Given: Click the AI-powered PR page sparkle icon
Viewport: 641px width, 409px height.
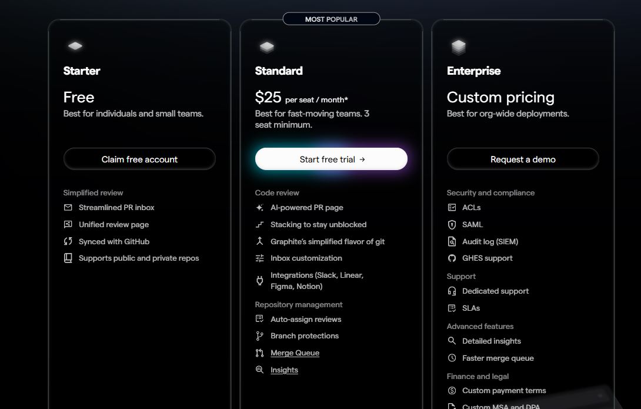Looking at the screenshot, I should point(260,208).
